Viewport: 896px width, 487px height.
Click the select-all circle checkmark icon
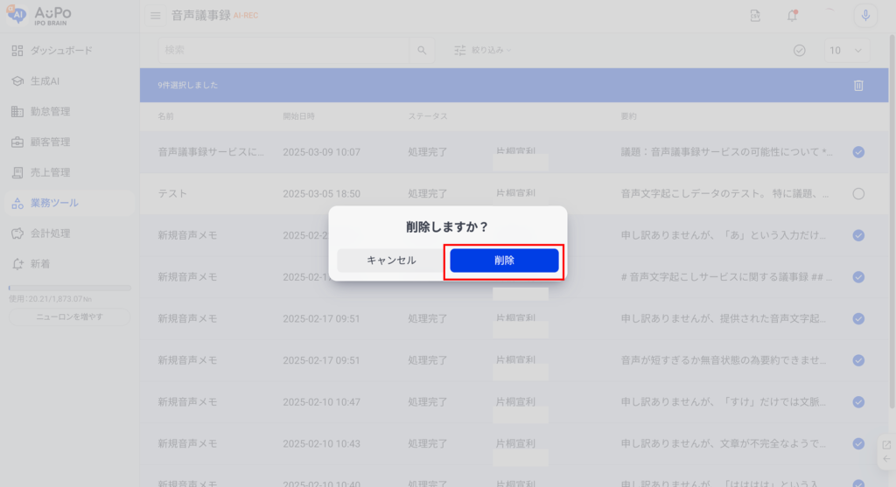pyautogui.click(x=799, y=51)
